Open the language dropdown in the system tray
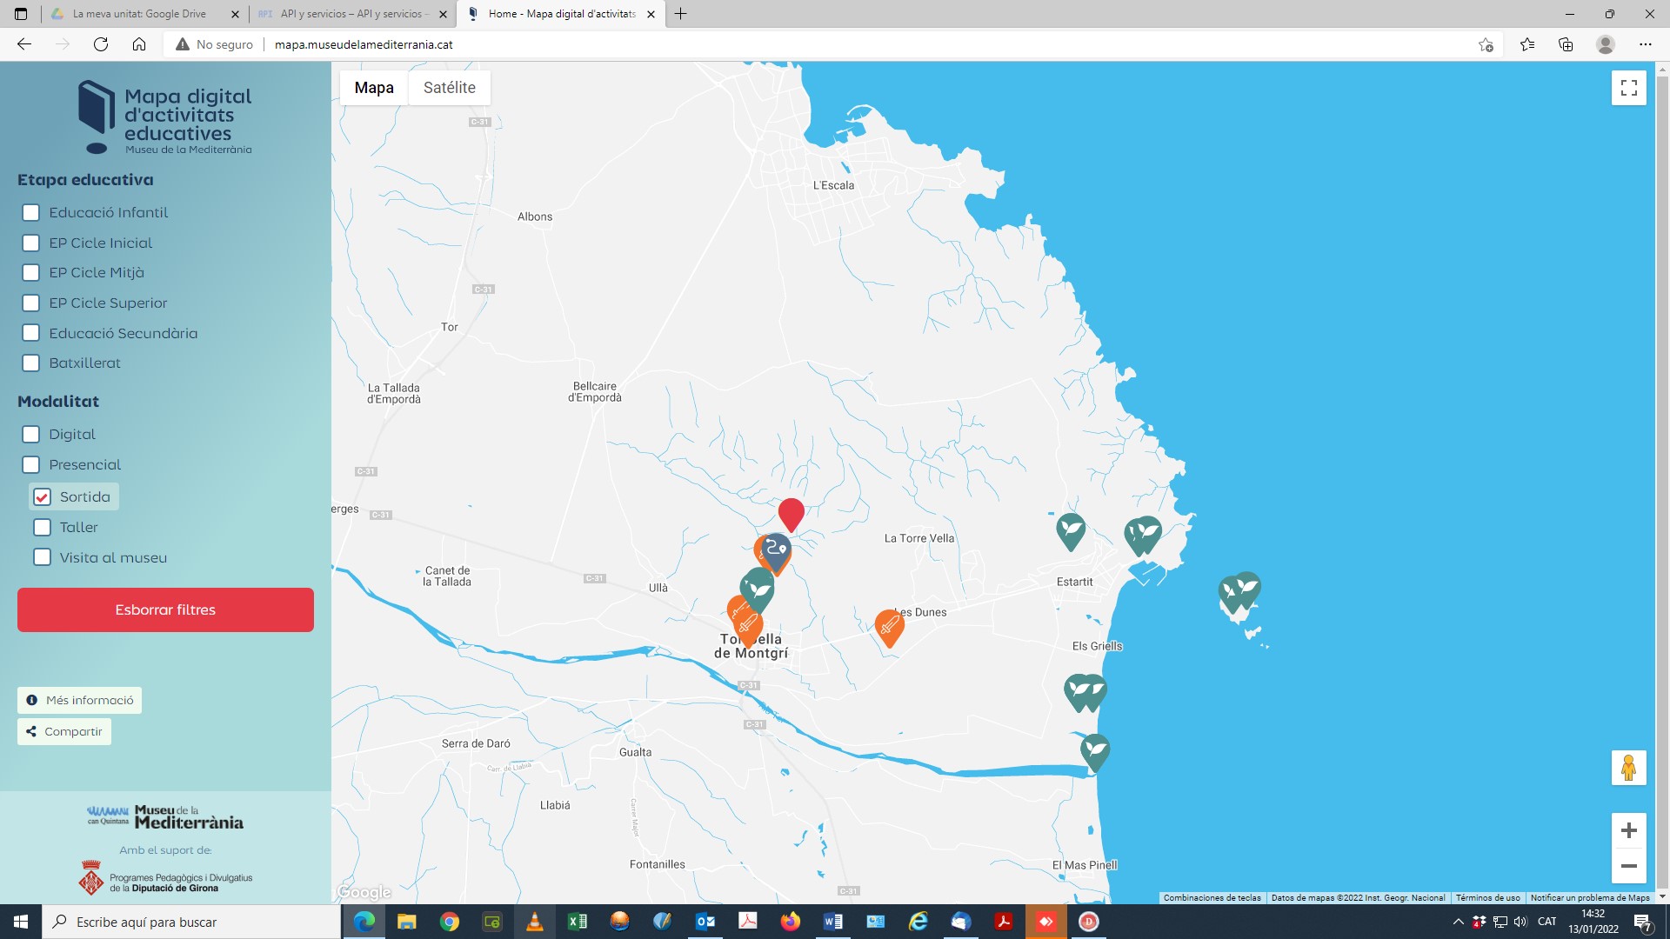 [1546, 922]
